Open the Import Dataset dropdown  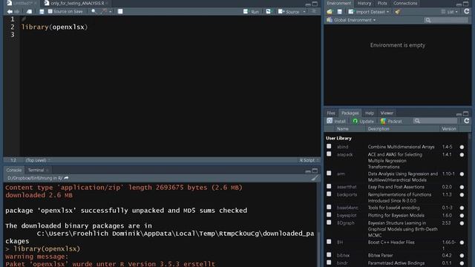(368, 12)
